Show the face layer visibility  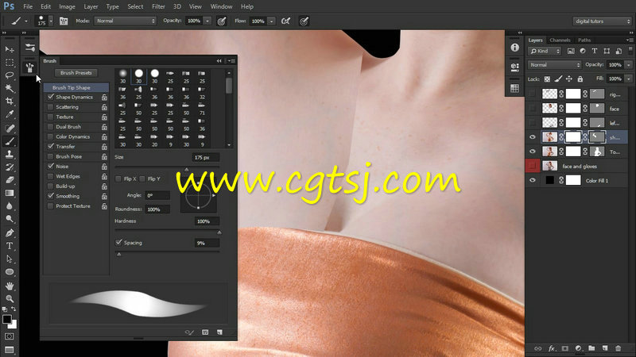click(x=532, y=108)
